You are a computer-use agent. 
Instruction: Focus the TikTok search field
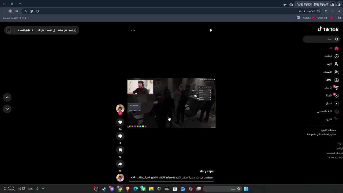(x=321, y=39)
